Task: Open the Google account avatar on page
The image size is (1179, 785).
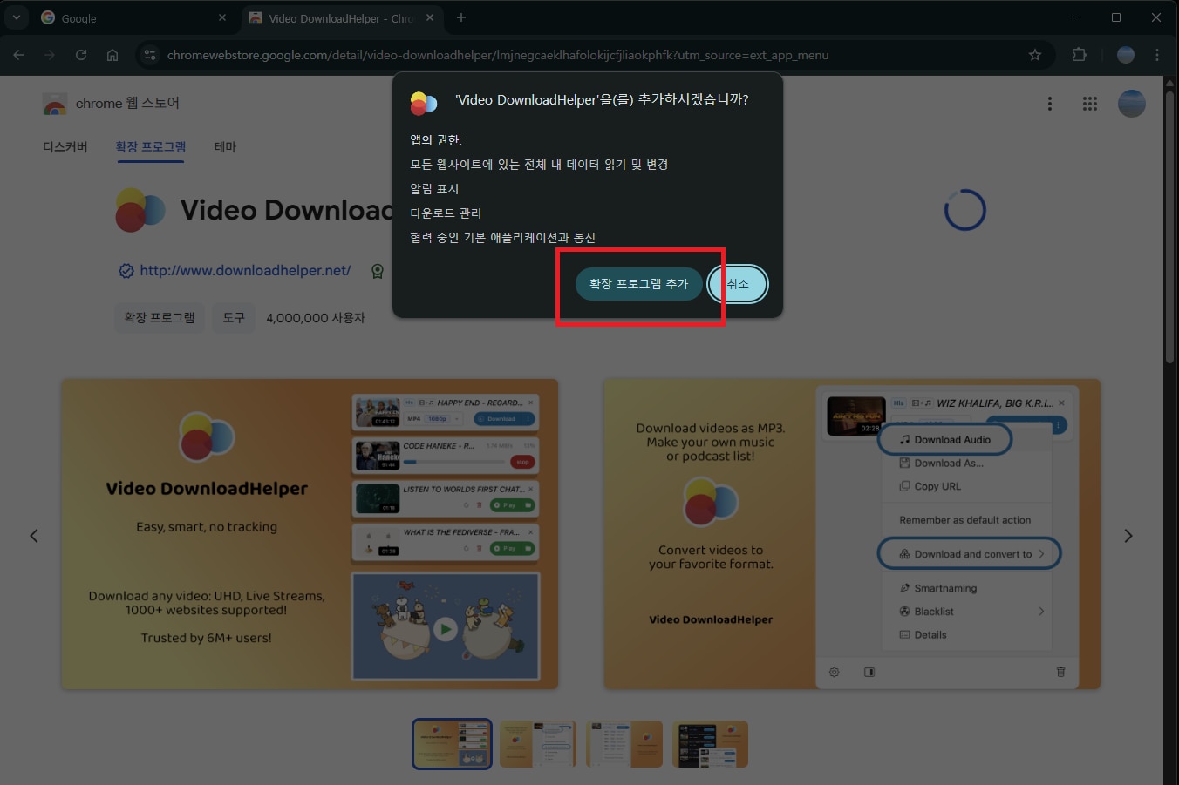Action: (x=1132, y=104)
